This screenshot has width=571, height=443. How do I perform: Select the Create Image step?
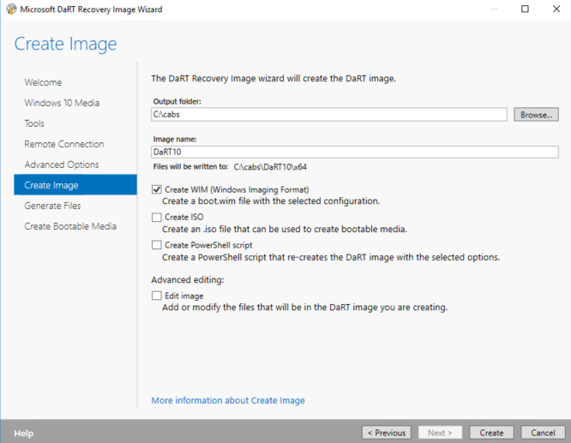75,185
